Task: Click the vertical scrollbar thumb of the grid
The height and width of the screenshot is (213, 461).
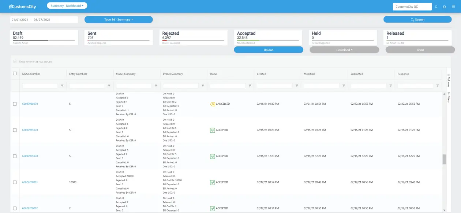Action: (445, 159)
